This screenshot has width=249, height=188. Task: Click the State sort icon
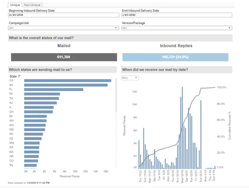pyautogui.click(x=19, y=76)
